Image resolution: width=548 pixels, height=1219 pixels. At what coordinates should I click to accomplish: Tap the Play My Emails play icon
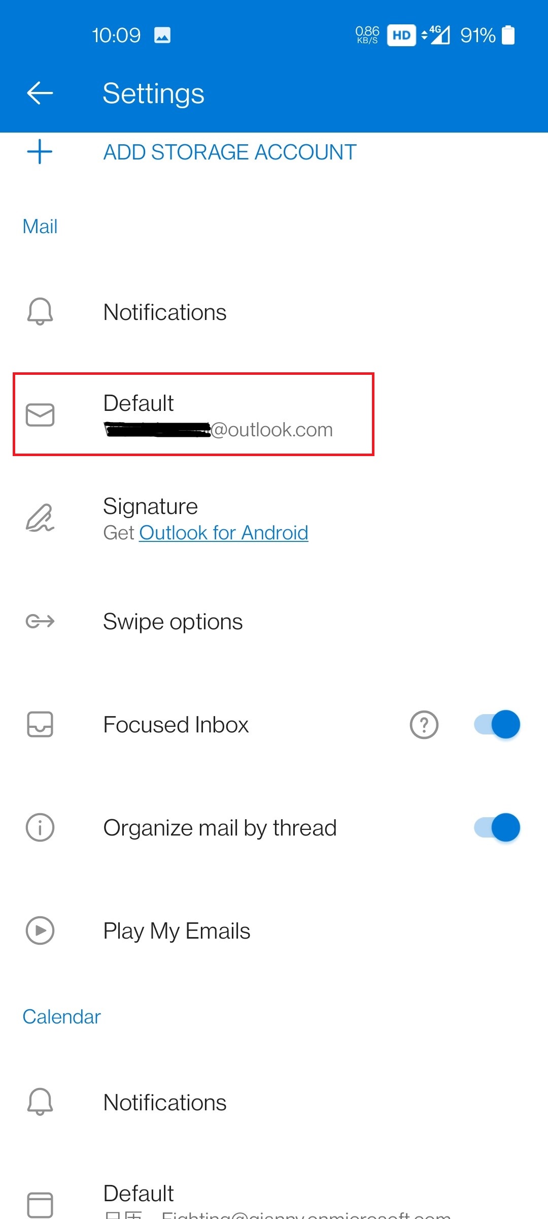click(40, 931)
